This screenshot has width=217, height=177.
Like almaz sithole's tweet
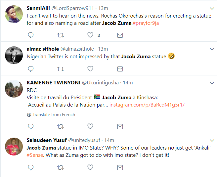(x=90, y=69)
